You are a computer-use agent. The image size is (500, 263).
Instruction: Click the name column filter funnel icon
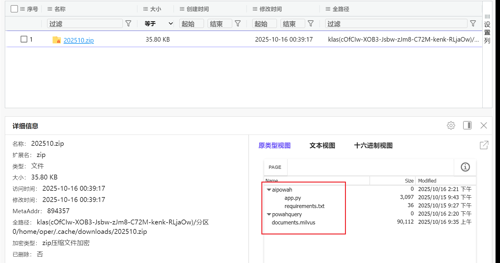tap(128, 24)
